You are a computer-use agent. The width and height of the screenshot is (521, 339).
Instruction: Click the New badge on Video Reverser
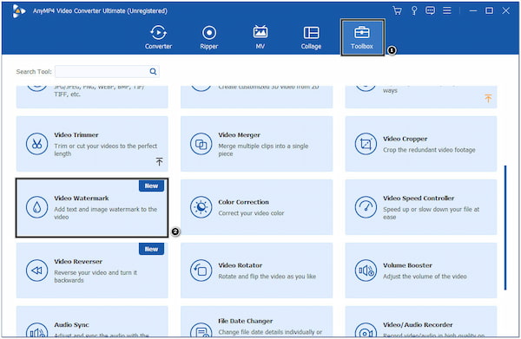point(151,249)
